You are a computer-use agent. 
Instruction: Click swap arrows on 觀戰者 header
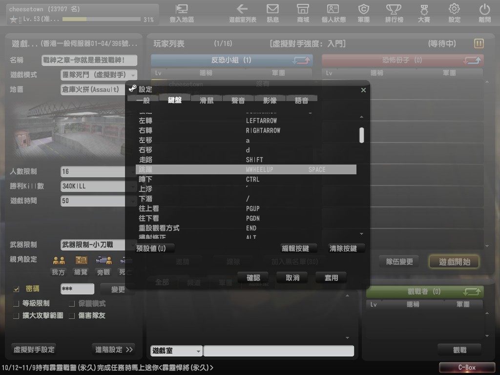tap(472, 292)
